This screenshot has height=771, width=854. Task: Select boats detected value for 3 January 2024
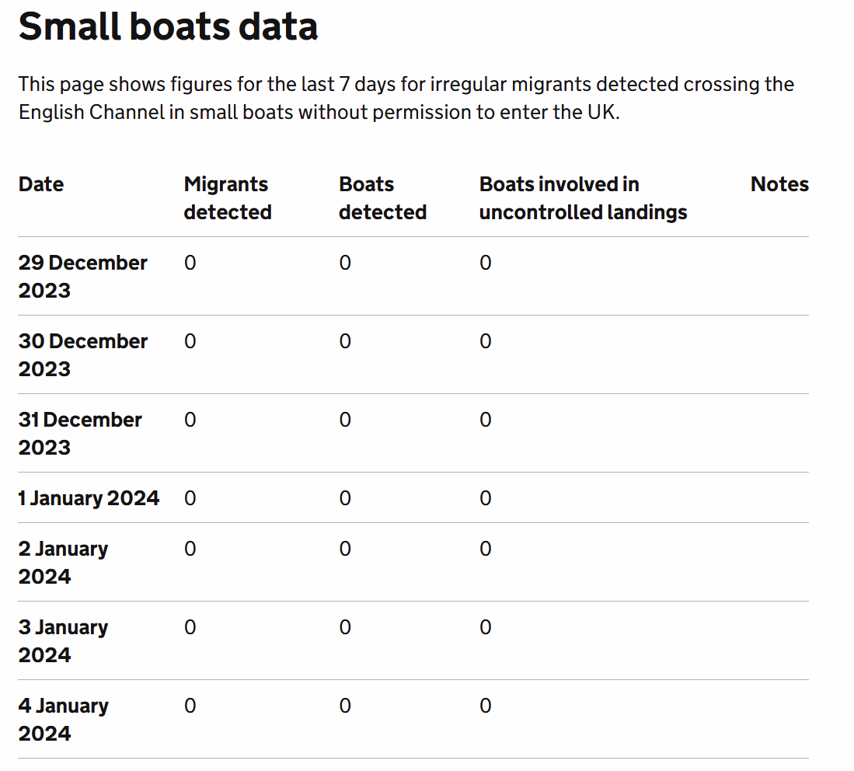tap(345, 627)
